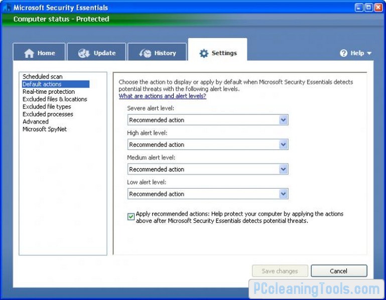Image resolution: width=386 pixels, height=300 pixels.
Task: Click the Severe alert level combo box field
Action: pyautogui.click(x=208, y=120)
